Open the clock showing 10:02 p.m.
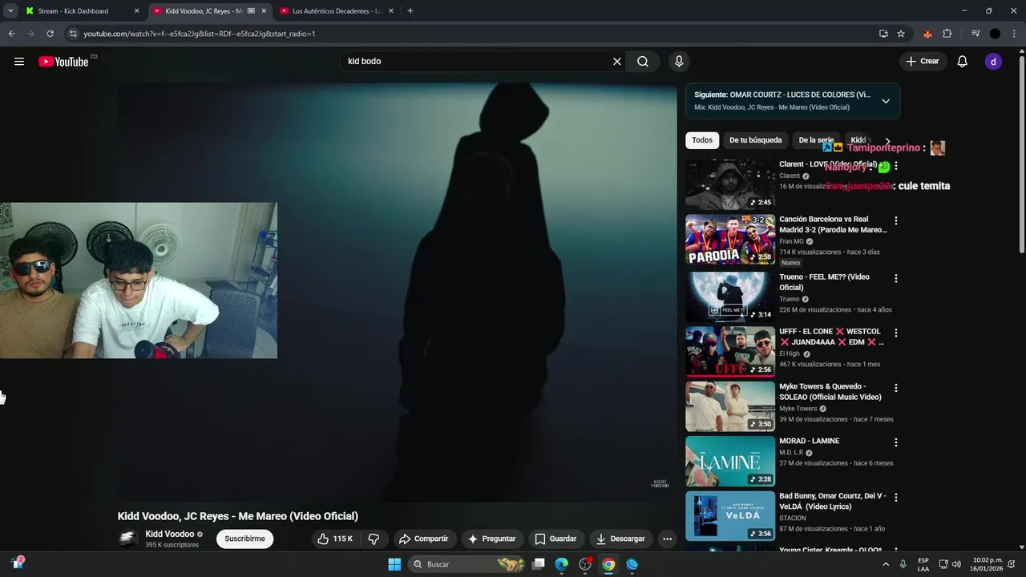The image size is (1026, 577). point(988,564)
